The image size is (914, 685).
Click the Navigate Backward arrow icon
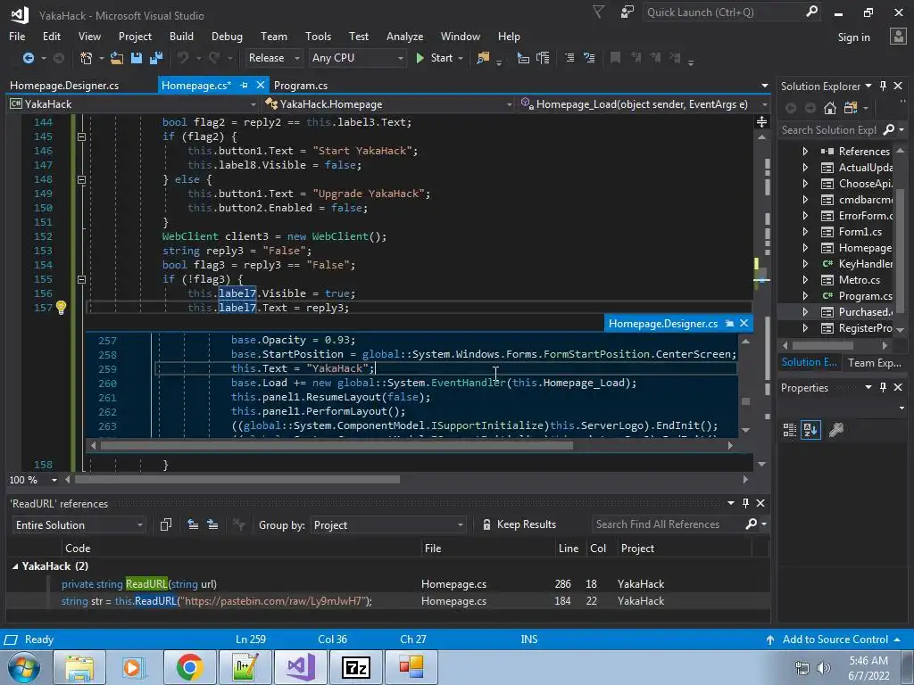click(x=28, y=58)
